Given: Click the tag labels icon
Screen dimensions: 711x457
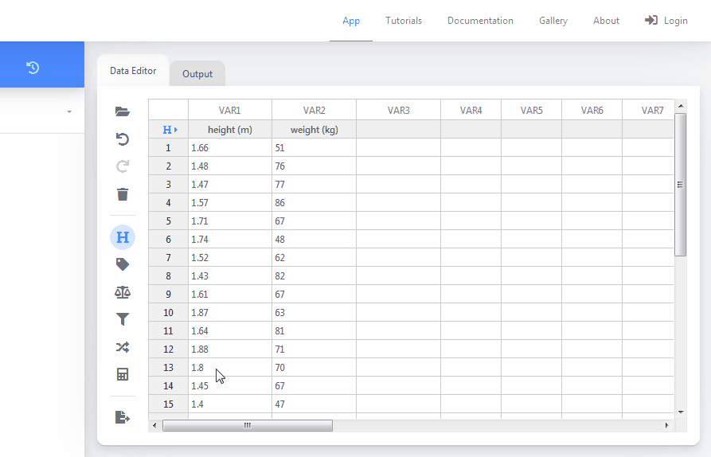Looking at the screenshot, I should [122, 264].
